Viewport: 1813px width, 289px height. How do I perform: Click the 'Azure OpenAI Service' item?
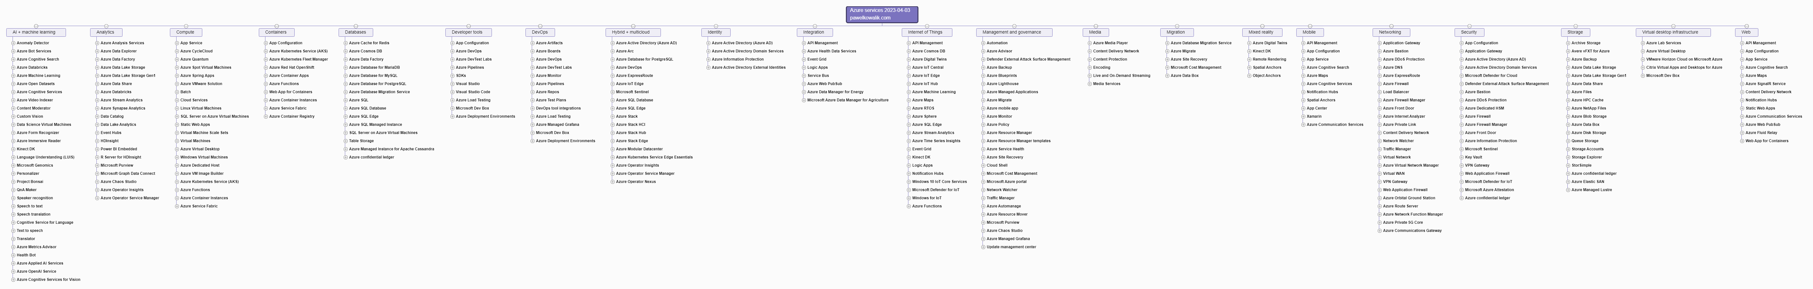37,271
